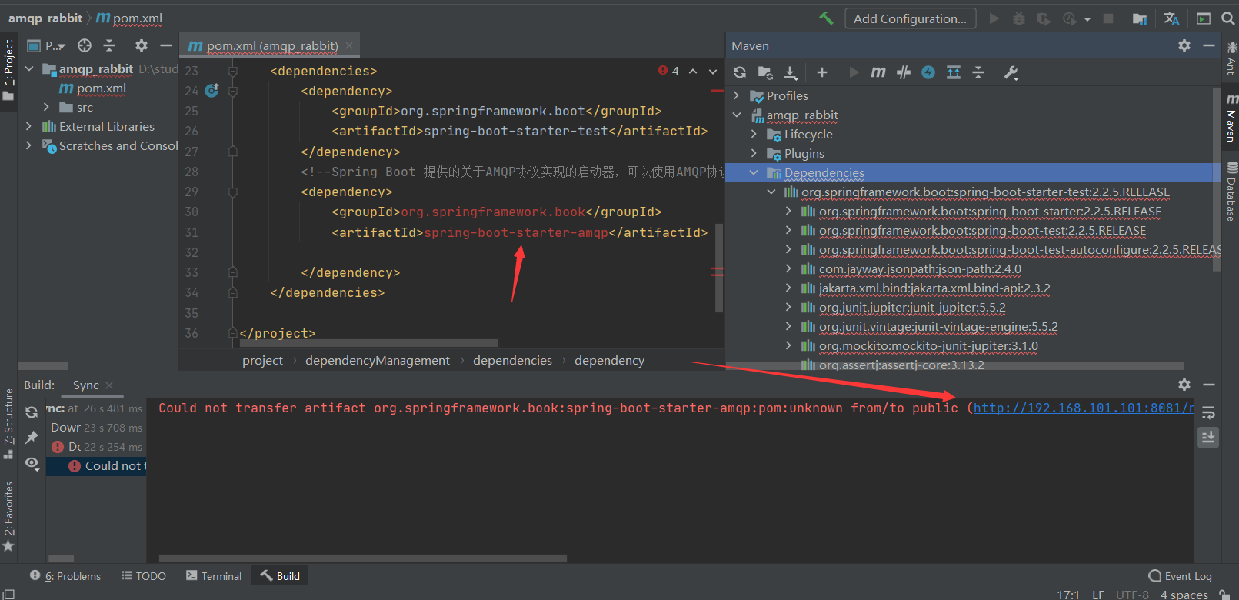Pin tab in Build panel
1239x600 pixels.
click(x=32, y=438)
